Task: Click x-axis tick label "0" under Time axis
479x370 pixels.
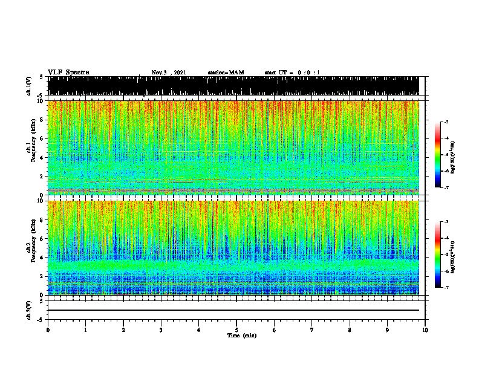Action: click(48, 330)
